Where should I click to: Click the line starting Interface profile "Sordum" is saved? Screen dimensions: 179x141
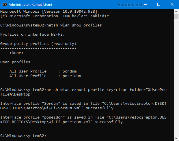click(83, 104)
